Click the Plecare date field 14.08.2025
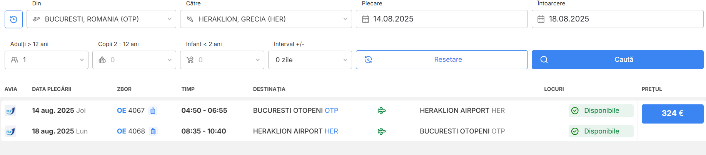The image size is (706, 155). point(442,19)
